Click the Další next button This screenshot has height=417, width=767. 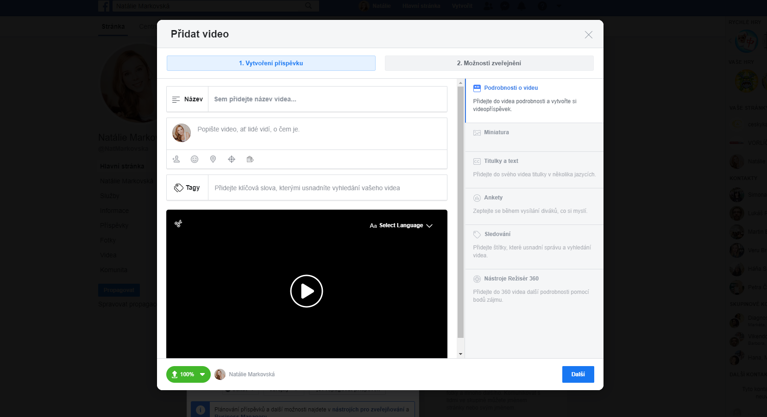(578, 374)
